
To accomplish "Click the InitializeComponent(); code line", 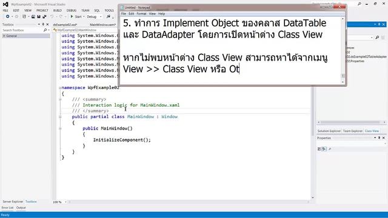I will [x=122, y=140].
